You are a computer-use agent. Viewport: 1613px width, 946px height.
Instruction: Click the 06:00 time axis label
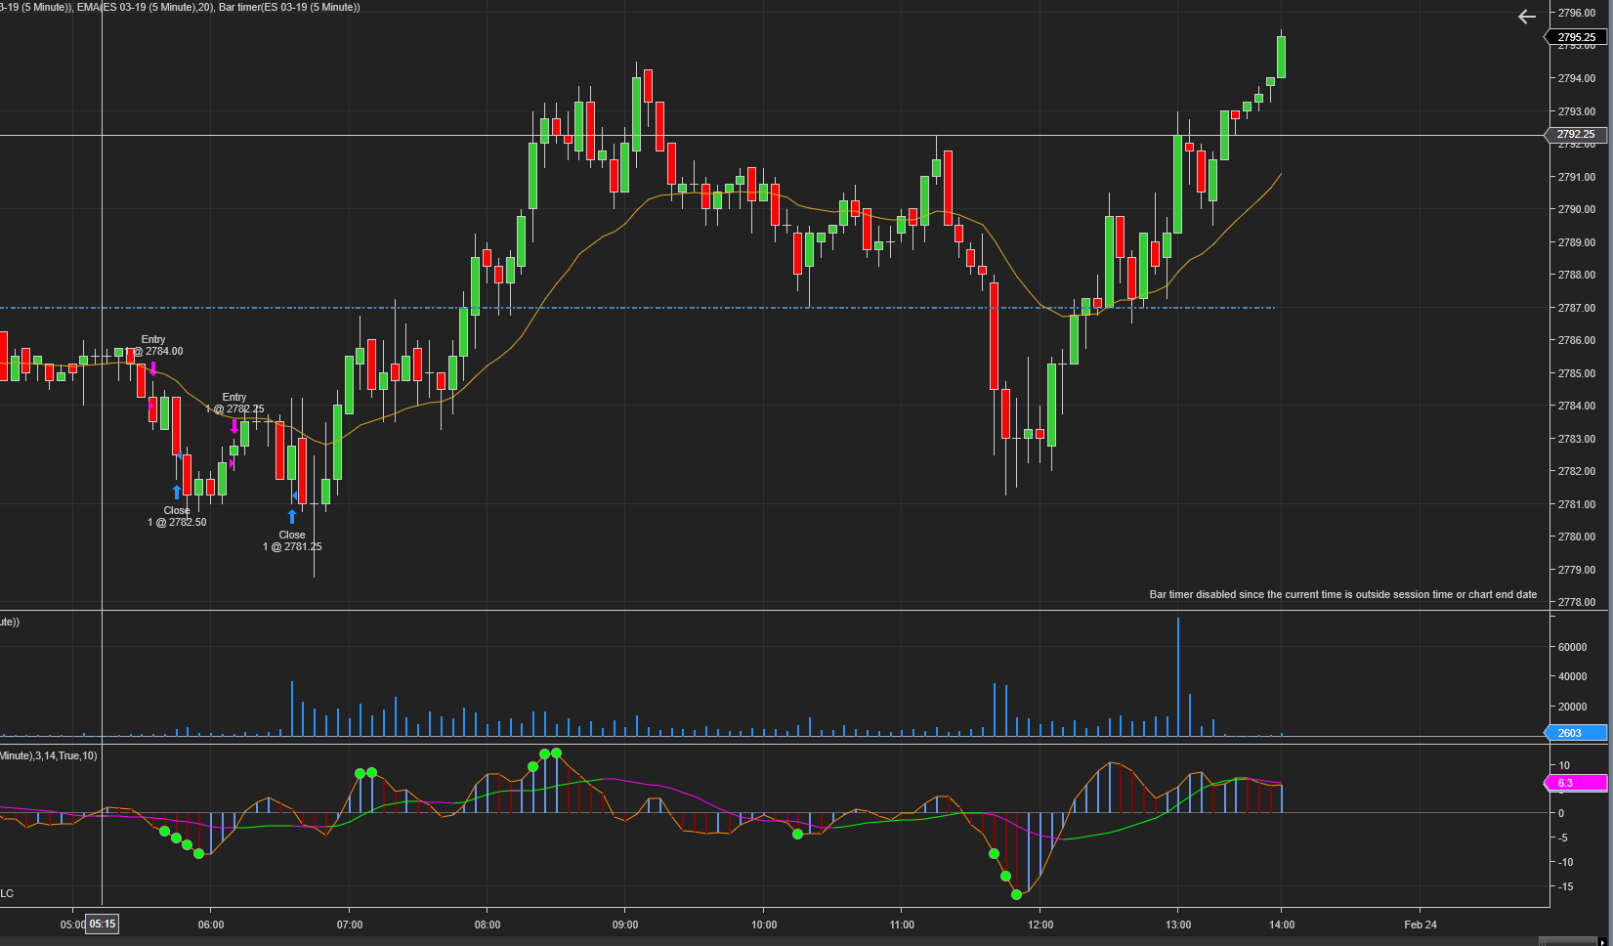tap(211, 924)
